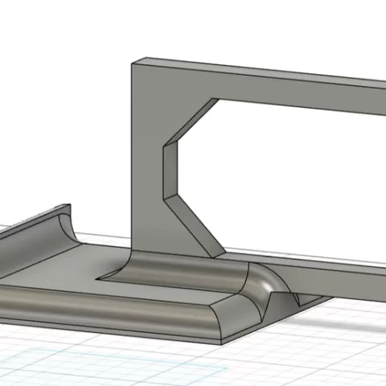Select the vertical inner face of the cutout
Image resolution: width=386 pixels, height=386 pixels.
click(x=170, y=170)
